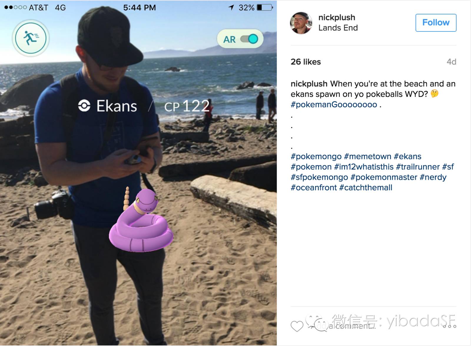Click the heart like icon
This screenshot has width=471, height=346.
297,326
